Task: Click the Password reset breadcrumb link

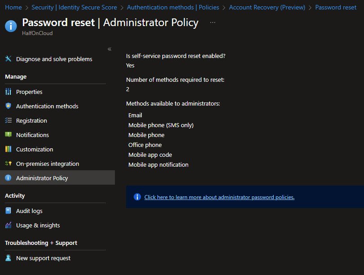Action: coord(336,7)
